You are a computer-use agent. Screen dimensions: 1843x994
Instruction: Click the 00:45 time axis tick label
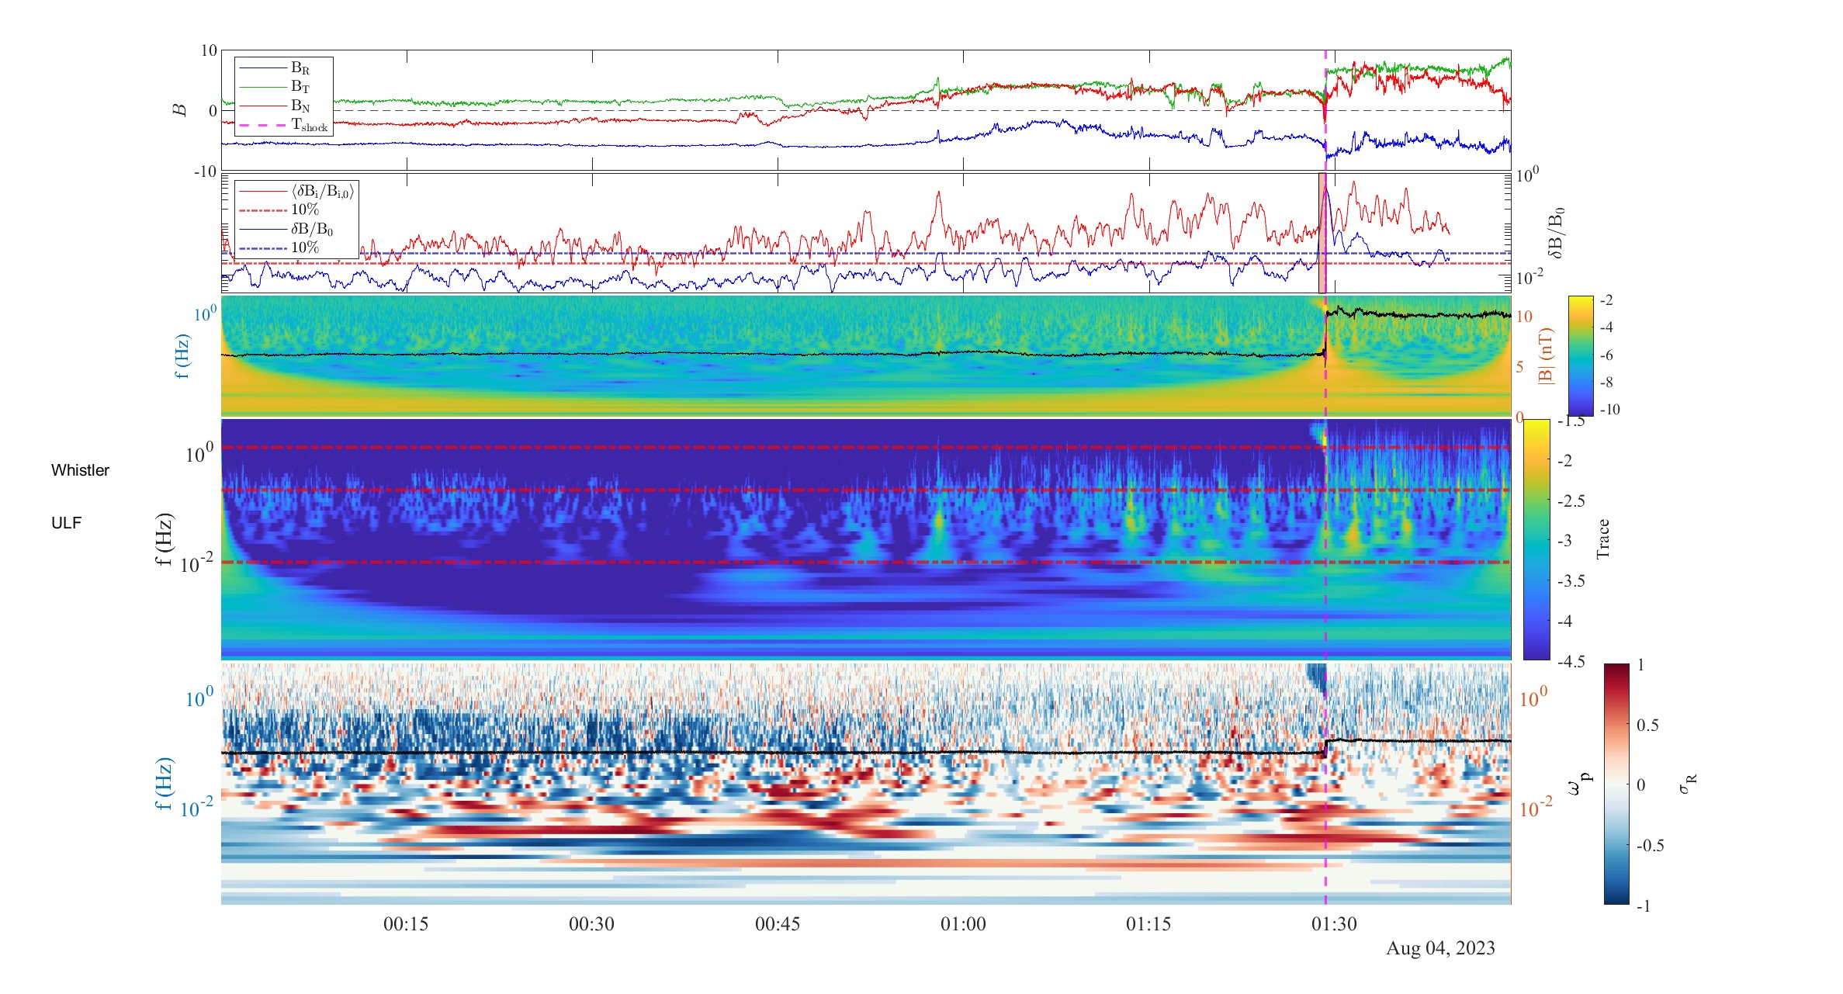778,924
